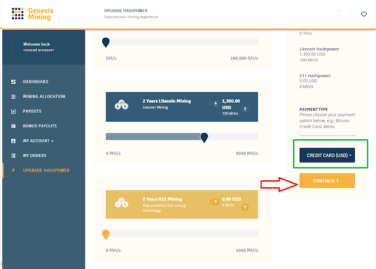Image resolution: width=376 pixels, height=269 pixels.
Task: Click the X11 Hashpower summary text
Action: 315,76
